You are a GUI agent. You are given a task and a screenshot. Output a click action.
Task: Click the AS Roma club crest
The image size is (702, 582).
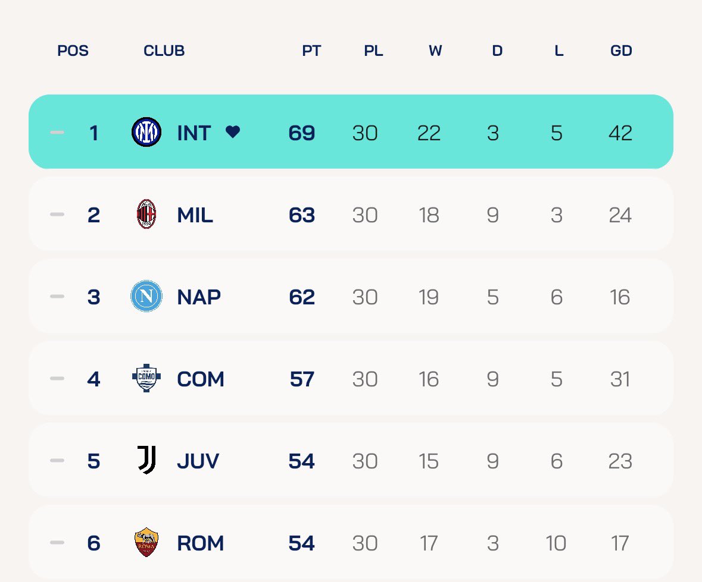[146, 542]
